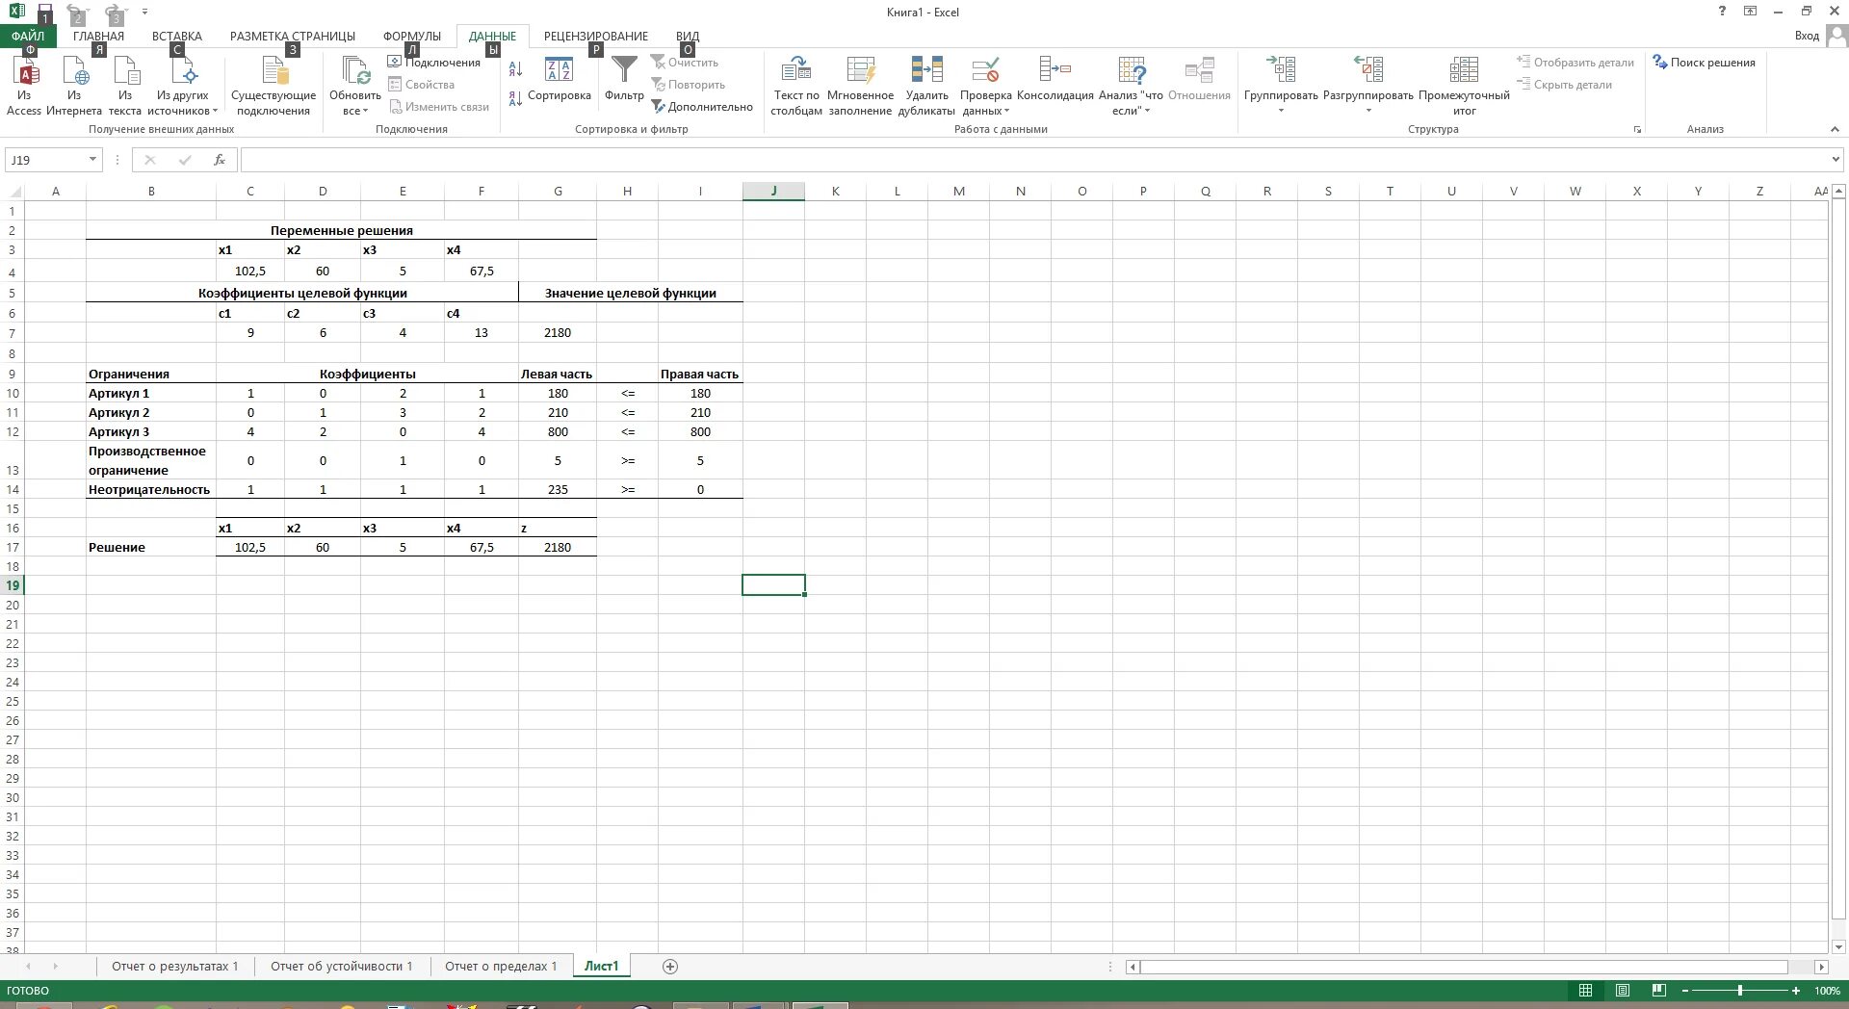Click horizontal scrollbar right arrow
Screen dimensions: 1849x1009
point(1821,967)
